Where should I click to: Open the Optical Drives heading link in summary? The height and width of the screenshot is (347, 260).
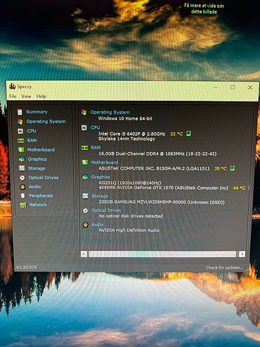(106, 210)
